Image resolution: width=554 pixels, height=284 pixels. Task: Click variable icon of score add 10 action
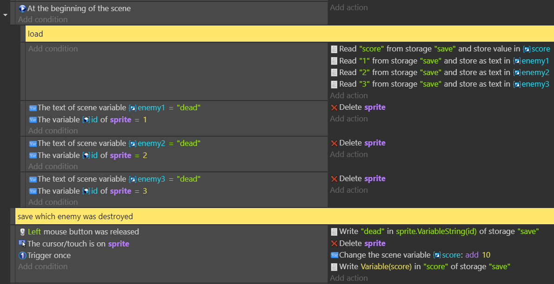(x=334, y=255)
